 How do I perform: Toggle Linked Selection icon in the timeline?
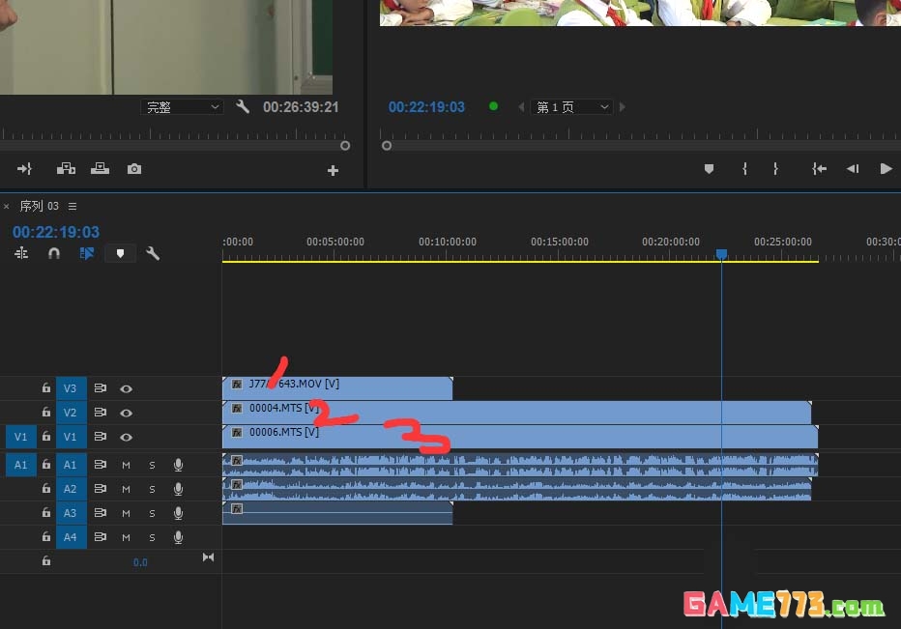click(x=87, y=253)
